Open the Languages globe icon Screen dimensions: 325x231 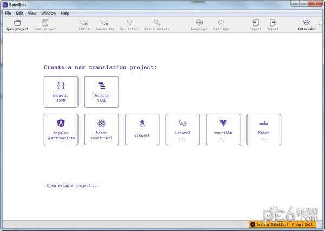(199, 24)
